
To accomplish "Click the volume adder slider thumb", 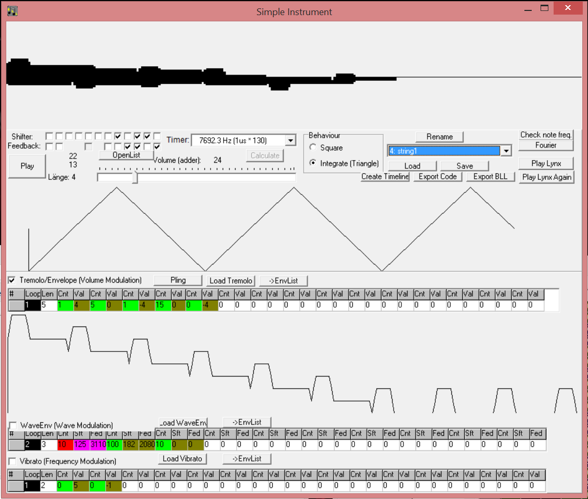I will (135, 178).
